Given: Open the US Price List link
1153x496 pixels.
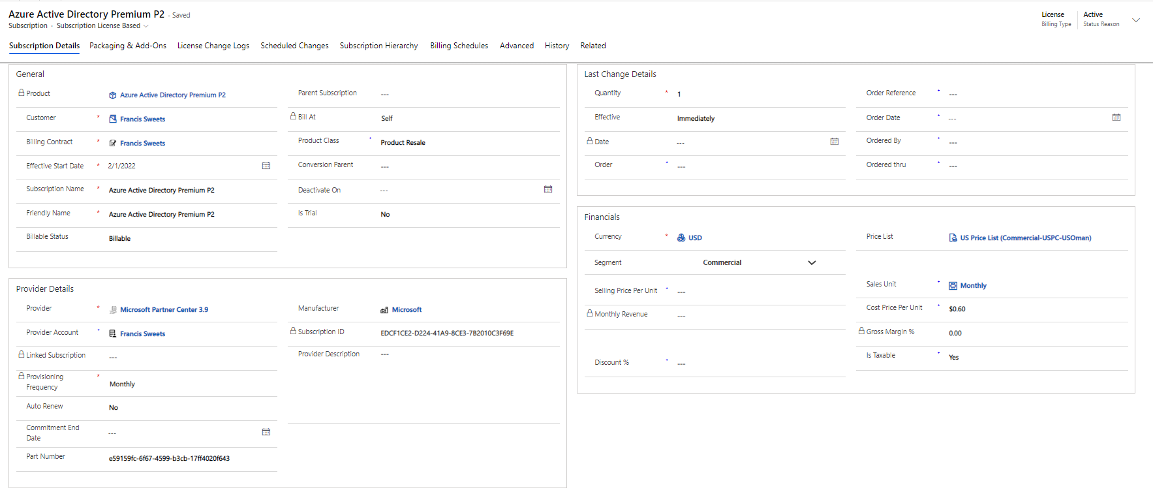Looking at the screenshot, I should click(1026, 238).
